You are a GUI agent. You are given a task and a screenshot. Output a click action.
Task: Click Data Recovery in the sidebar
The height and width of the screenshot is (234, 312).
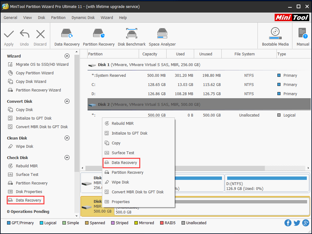pyautogui.click(x=28, y=200)
